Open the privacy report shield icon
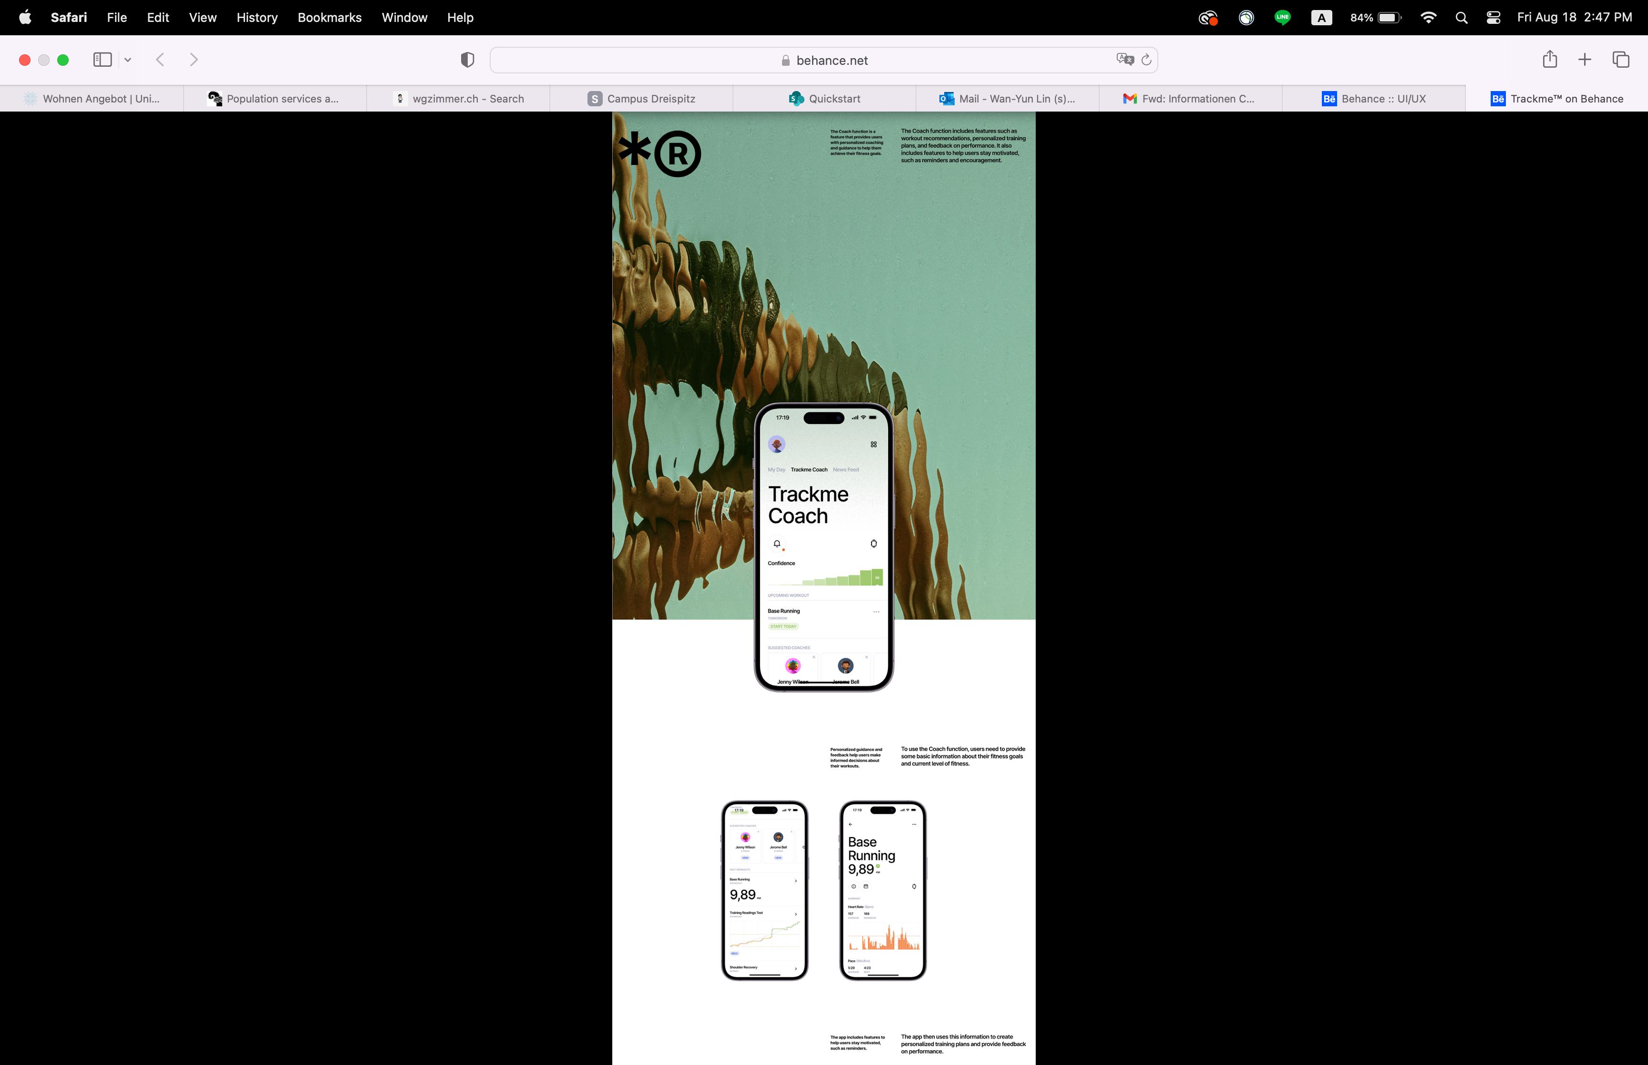The image size is (1648, 1065). (467, 60)
